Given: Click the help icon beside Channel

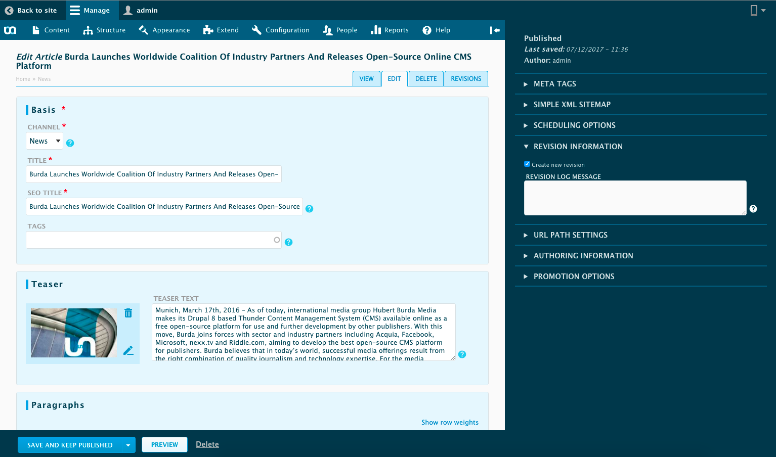Looking at the screenshot, I should click(x=70, y=143).
